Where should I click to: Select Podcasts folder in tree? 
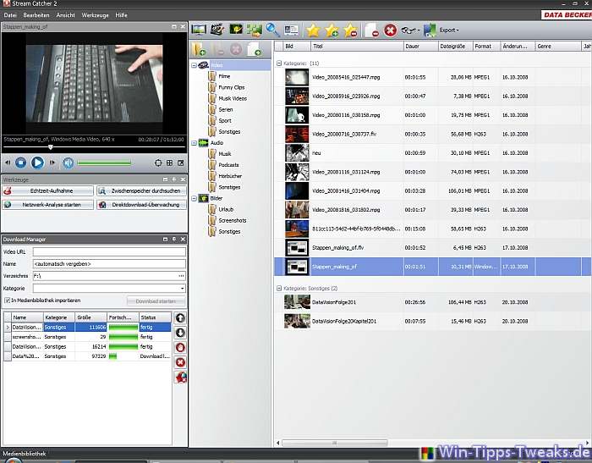(228, 165)
